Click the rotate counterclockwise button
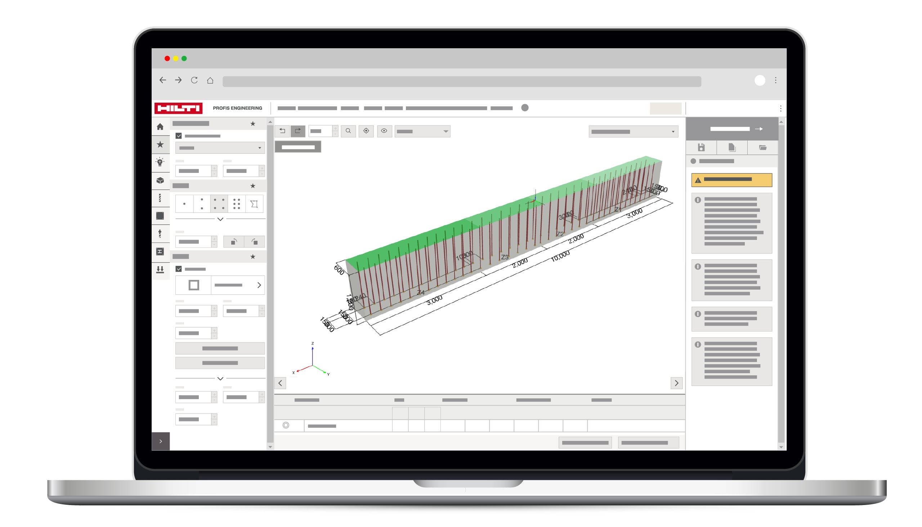This screenshot has height=527, width=922. 234,242
